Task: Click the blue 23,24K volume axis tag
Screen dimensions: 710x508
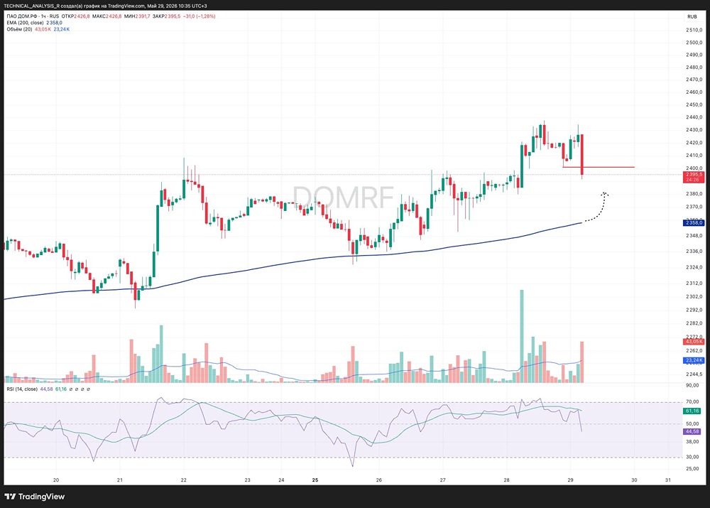Action: tap(693, 360)
